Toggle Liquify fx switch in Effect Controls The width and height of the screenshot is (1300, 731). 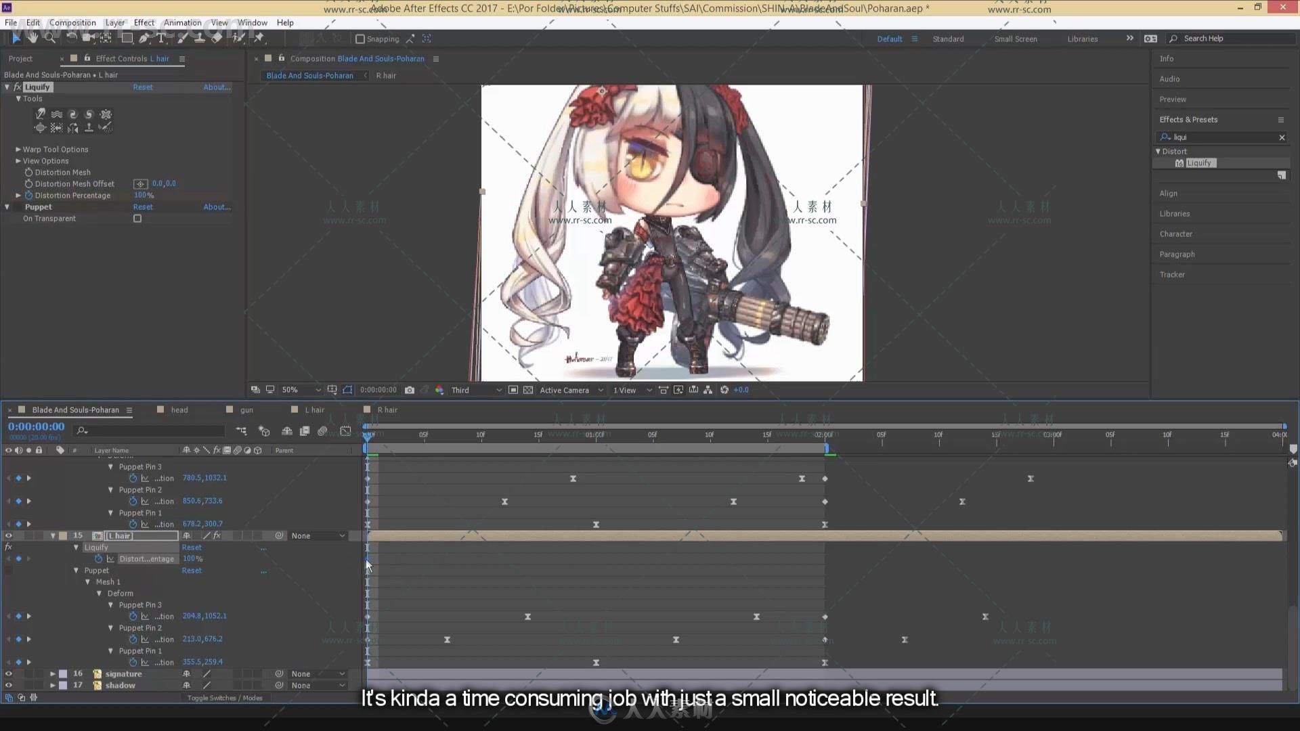pos(18,87)
